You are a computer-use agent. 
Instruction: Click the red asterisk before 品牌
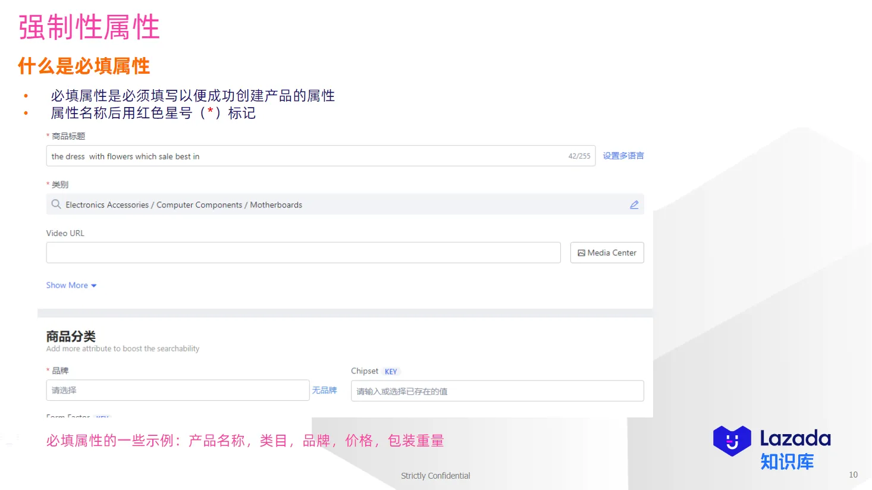point(48,370)
